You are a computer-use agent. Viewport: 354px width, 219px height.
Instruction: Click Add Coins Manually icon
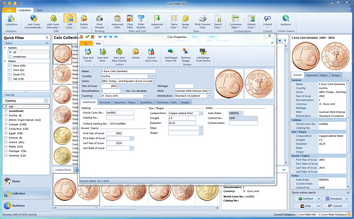(53, 22)
